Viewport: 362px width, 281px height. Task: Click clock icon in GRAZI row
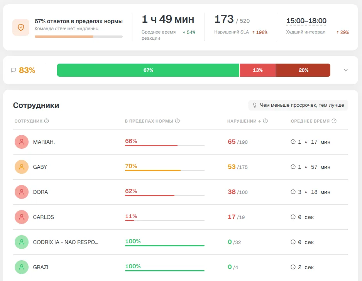coord(293,267)
